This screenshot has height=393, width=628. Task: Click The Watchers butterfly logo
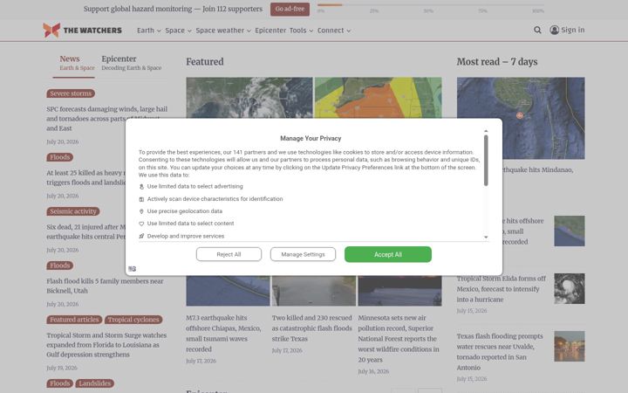click(x=51, y=30)
